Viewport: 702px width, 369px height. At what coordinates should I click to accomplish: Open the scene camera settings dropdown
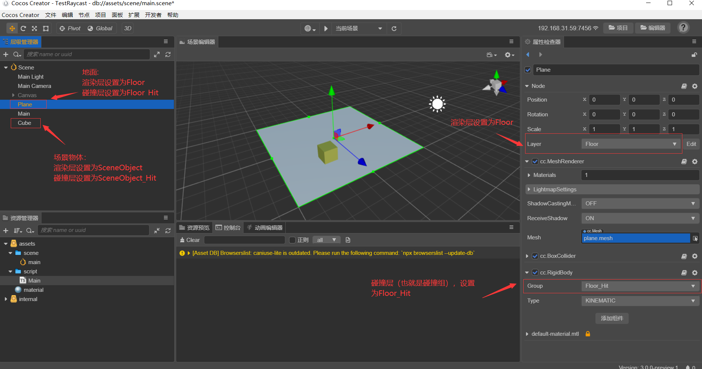coord(492,55)
